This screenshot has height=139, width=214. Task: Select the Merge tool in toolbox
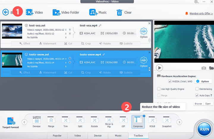51,122
